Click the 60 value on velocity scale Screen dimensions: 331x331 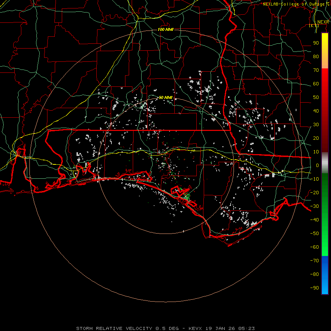pyautogui.click(x=316, y=83)
